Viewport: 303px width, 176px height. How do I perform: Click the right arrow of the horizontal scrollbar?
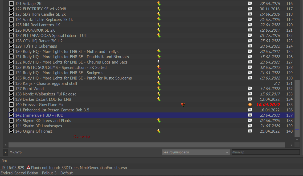point(292,145)
